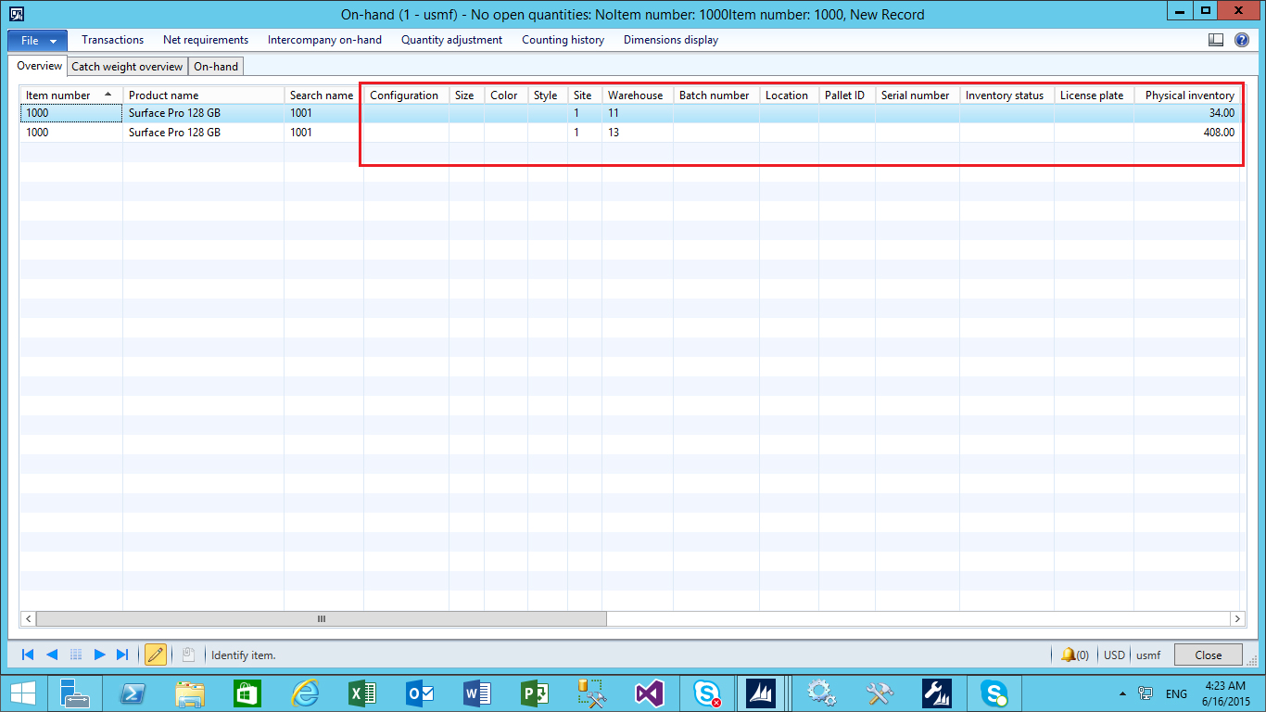This screenshot has width=1266, height=712.
Task: Open Dimensions display
Action: point(670,40)
